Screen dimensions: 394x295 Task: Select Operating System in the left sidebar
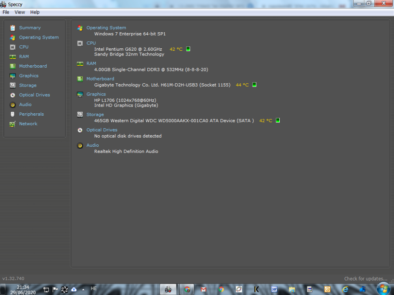(x=39, y=37)
